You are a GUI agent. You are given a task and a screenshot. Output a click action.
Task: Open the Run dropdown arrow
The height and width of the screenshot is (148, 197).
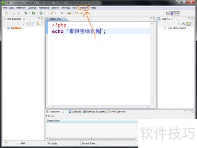tap(37, 13)
